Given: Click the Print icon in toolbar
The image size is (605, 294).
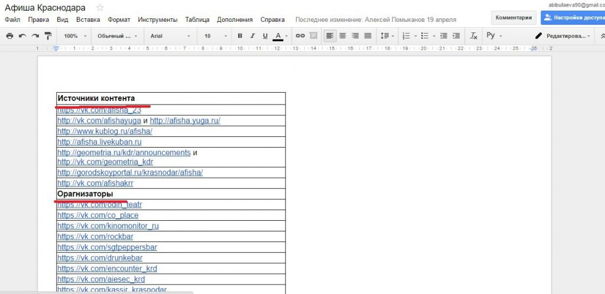Looking at the screenshot, I should click(9, 36).
